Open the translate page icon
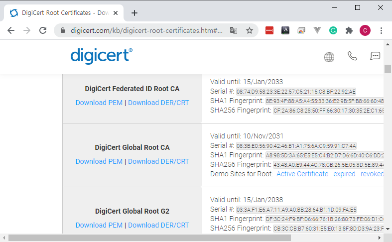Viewport: 392px width, 242px height. [x=234, y=30]
